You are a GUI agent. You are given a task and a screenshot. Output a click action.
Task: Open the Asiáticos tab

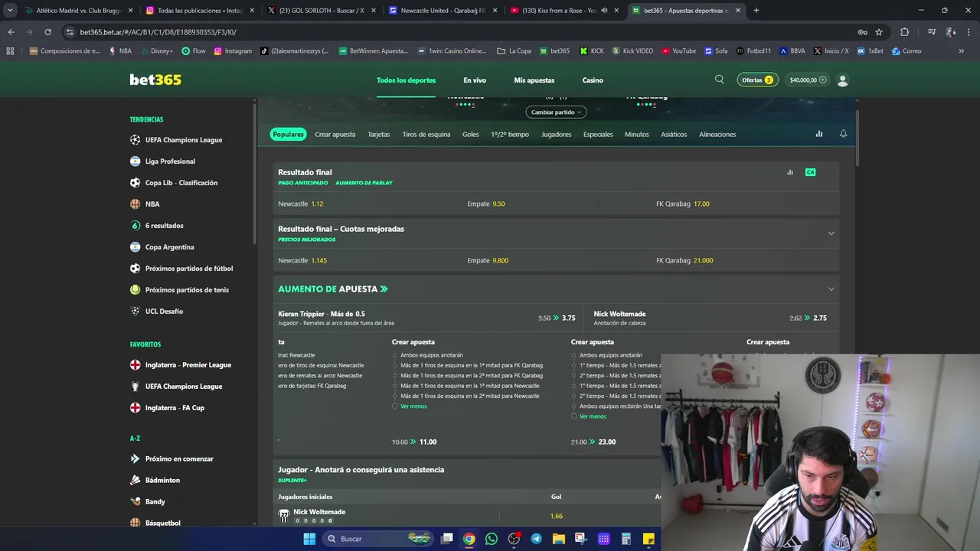pos(674,135)
